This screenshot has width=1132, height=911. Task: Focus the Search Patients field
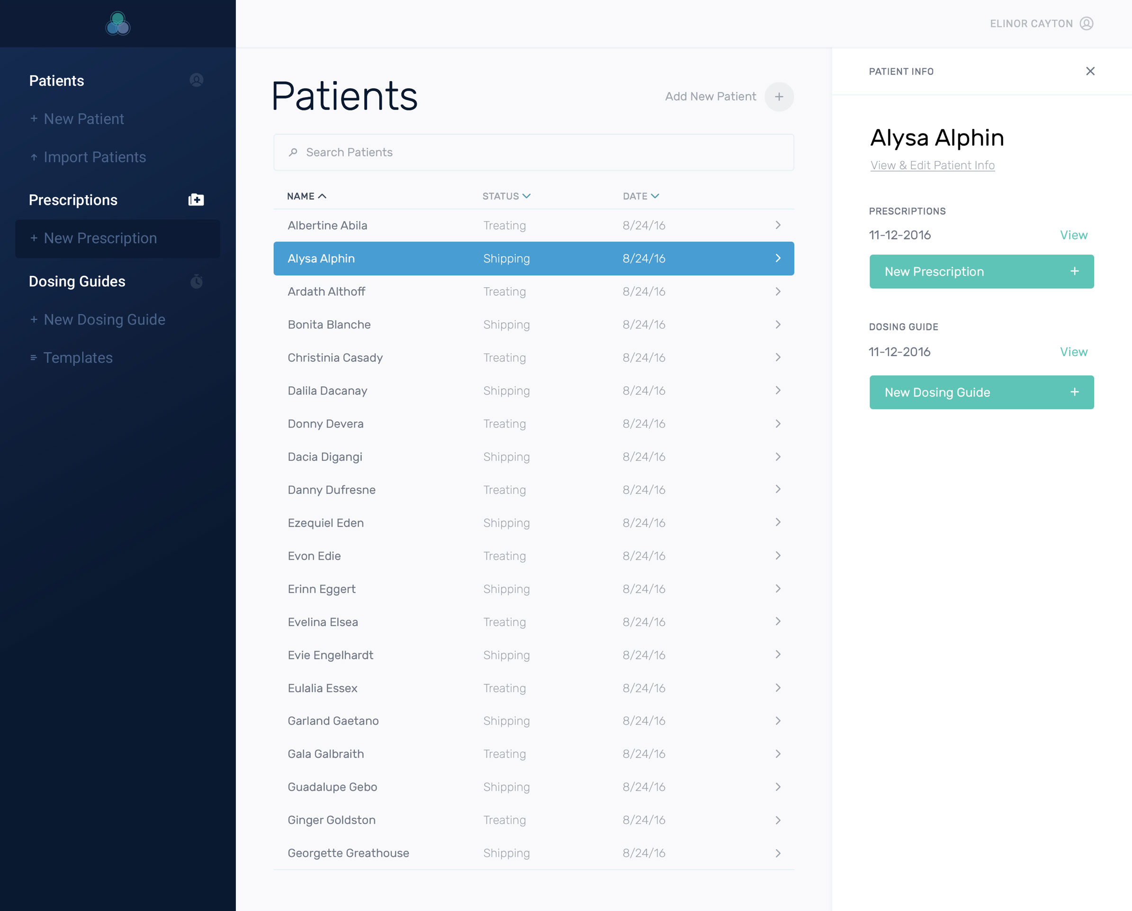coord(533,152)
